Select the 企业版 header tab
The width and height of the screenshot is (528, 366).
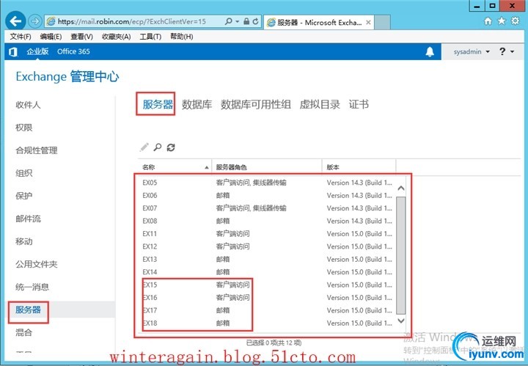coord(37,51)
